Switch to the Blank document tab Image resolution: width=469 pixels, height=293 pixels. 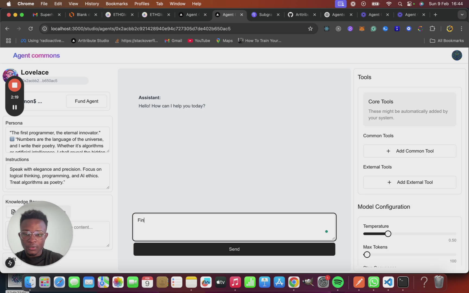(83, 15)
